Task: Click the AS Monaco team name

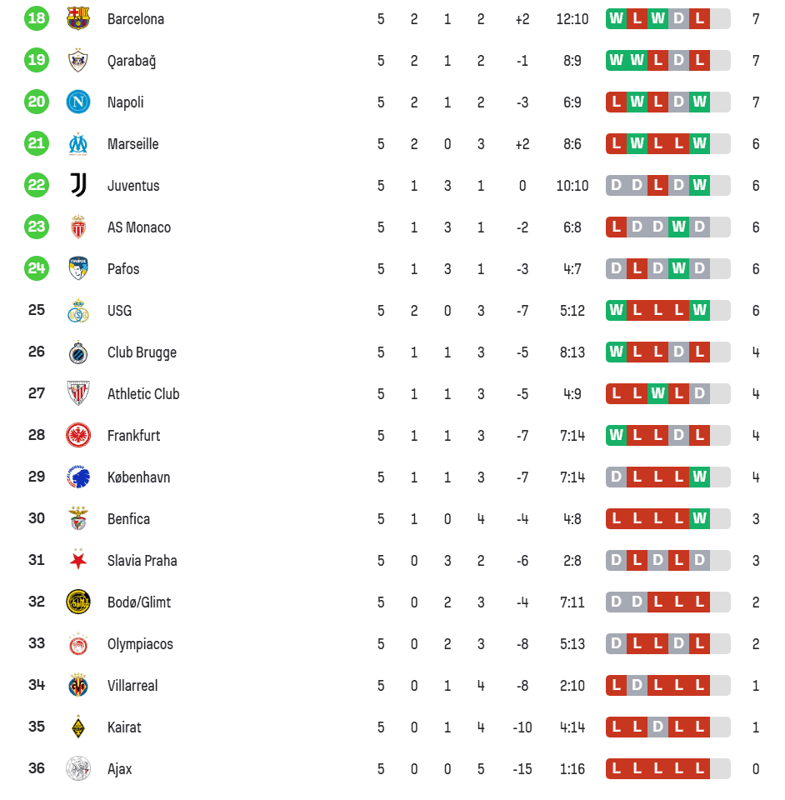Action: [x=139, y=227]
